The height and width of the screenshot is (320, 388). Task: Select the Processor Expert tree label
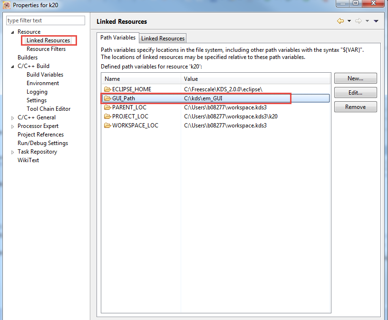click(38, 126)
